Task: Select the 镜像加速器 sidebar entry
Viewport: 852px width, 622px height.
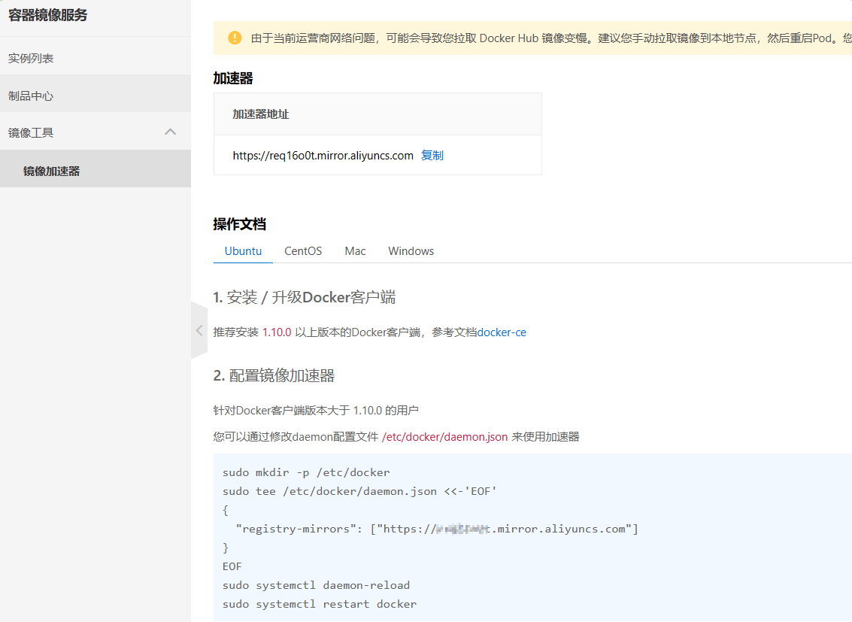Action: point(95,171)
